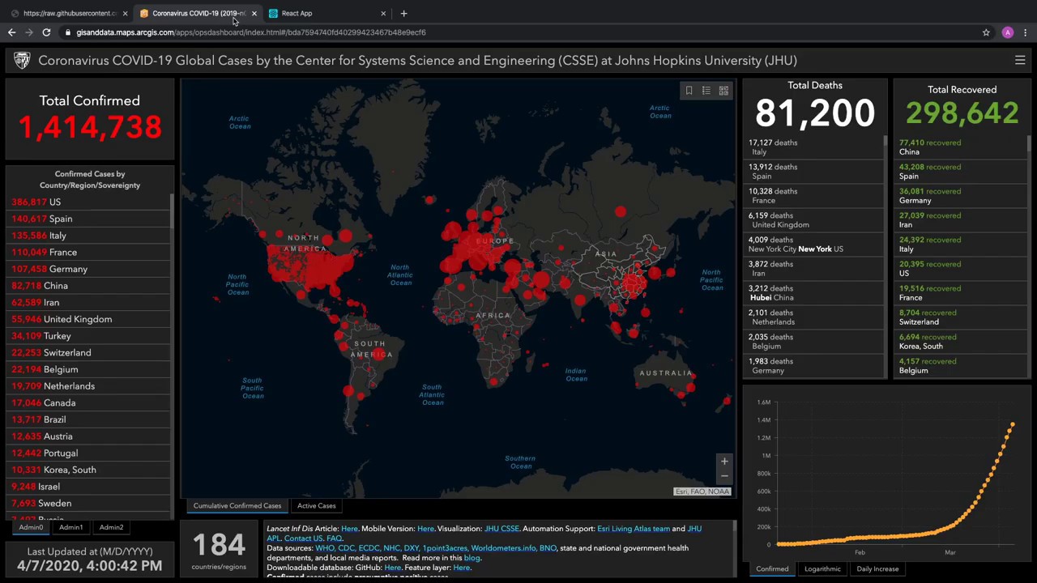Open the browser profile avatar

[1008, 32]
